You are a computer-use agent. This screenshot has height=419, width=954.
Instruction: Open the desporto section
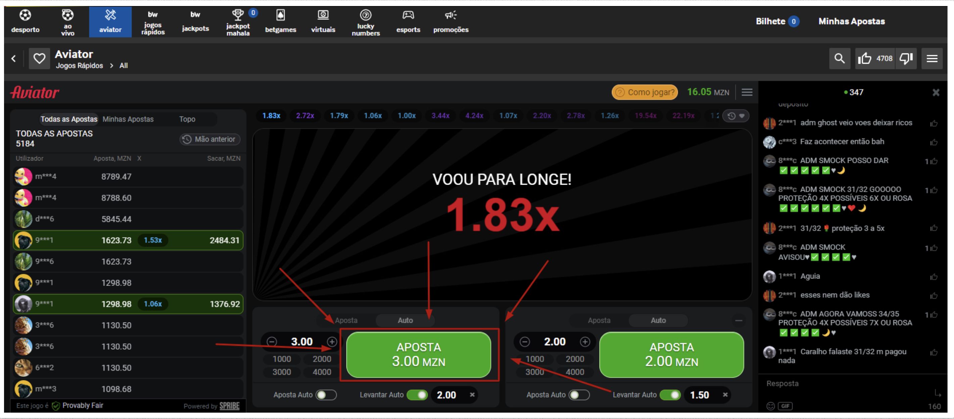[x=25, y=21]
